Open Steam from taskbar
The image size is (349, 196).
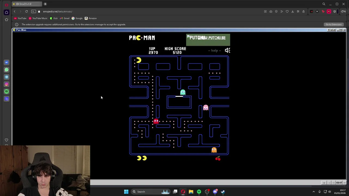pyautogui.click(x=223, y=192)
